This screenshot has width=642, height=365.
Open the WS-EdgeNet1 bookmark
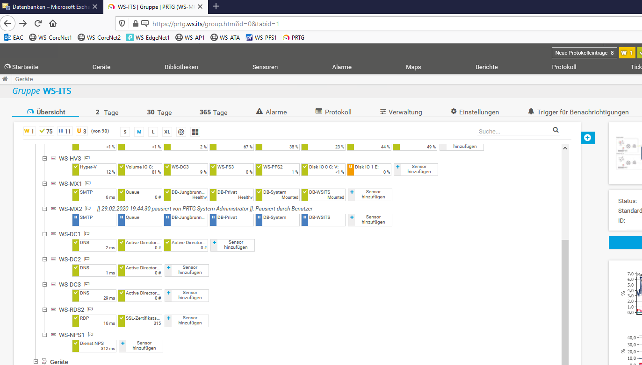[148, 37]
